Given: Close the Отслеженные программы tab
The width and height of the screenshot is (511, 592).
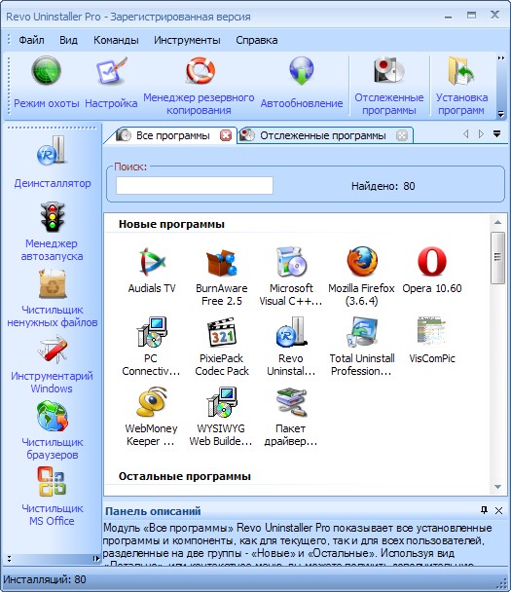Looking at the screenshot, I should (x=402, y=135).
